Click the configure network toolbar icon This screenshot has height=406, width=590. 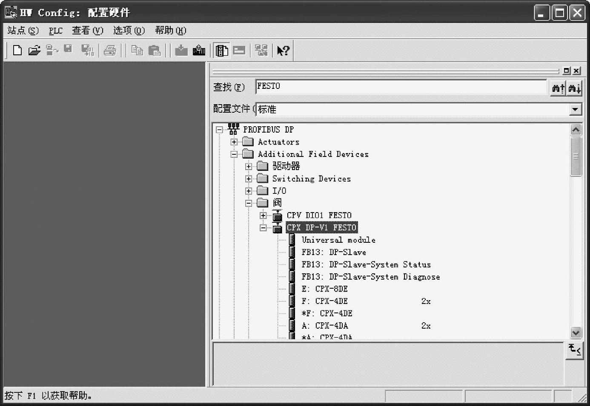click(x=261, y=50)
